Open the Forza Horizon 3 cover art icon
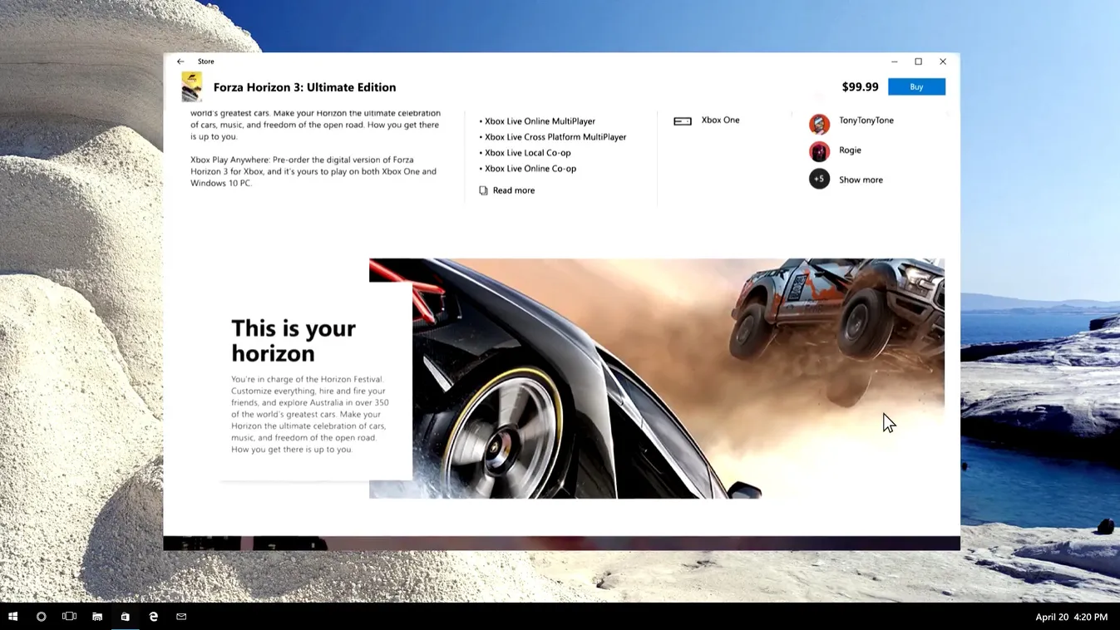Screen dimensions: 1120x630 tap(191, 86)
